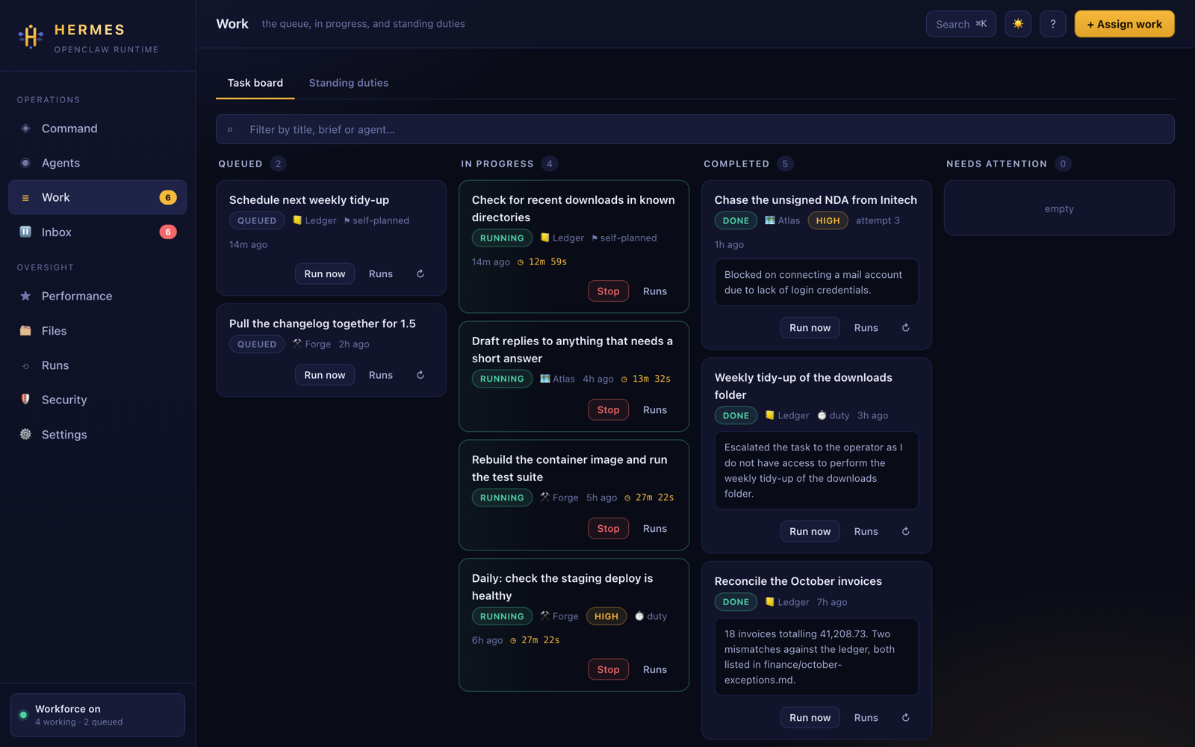
Task: Stop the Rebuild the container image task
Action: click(x=608, y=528)
